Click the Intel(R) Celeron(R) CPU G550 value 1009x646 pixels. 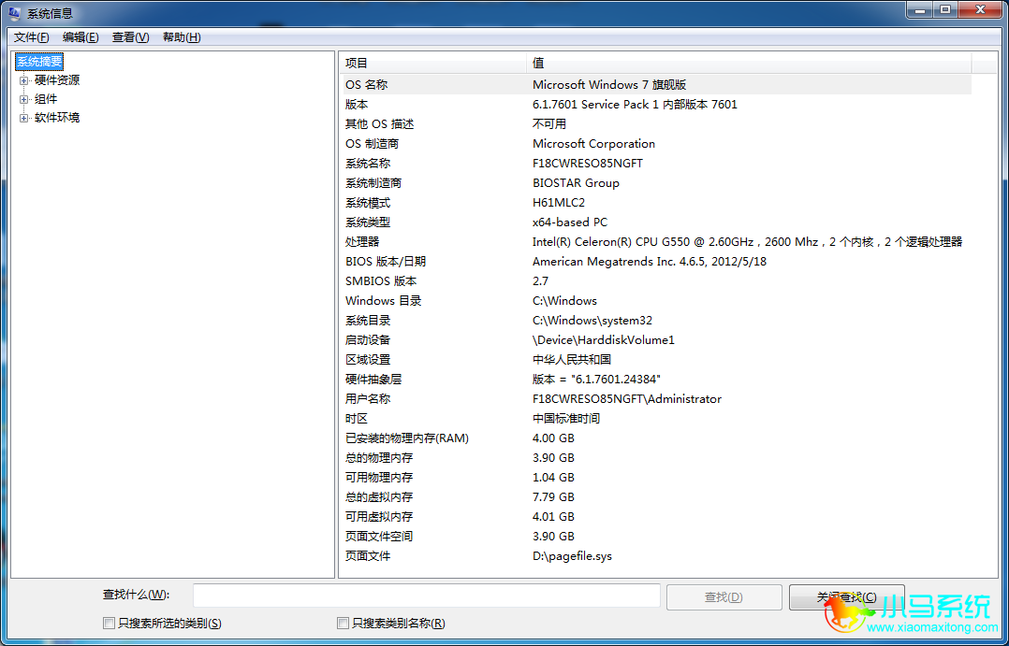[747, 242]
